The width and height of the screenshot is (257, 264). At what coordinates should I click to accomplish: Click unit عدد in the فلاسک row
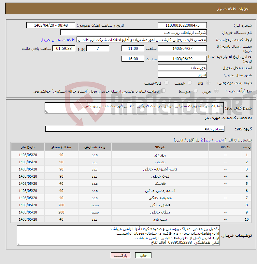pos(94,183)
